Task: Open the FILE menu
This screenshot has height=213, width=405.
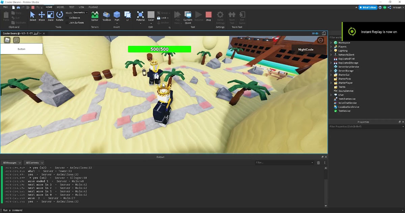Action: click(x=5, y=7)
